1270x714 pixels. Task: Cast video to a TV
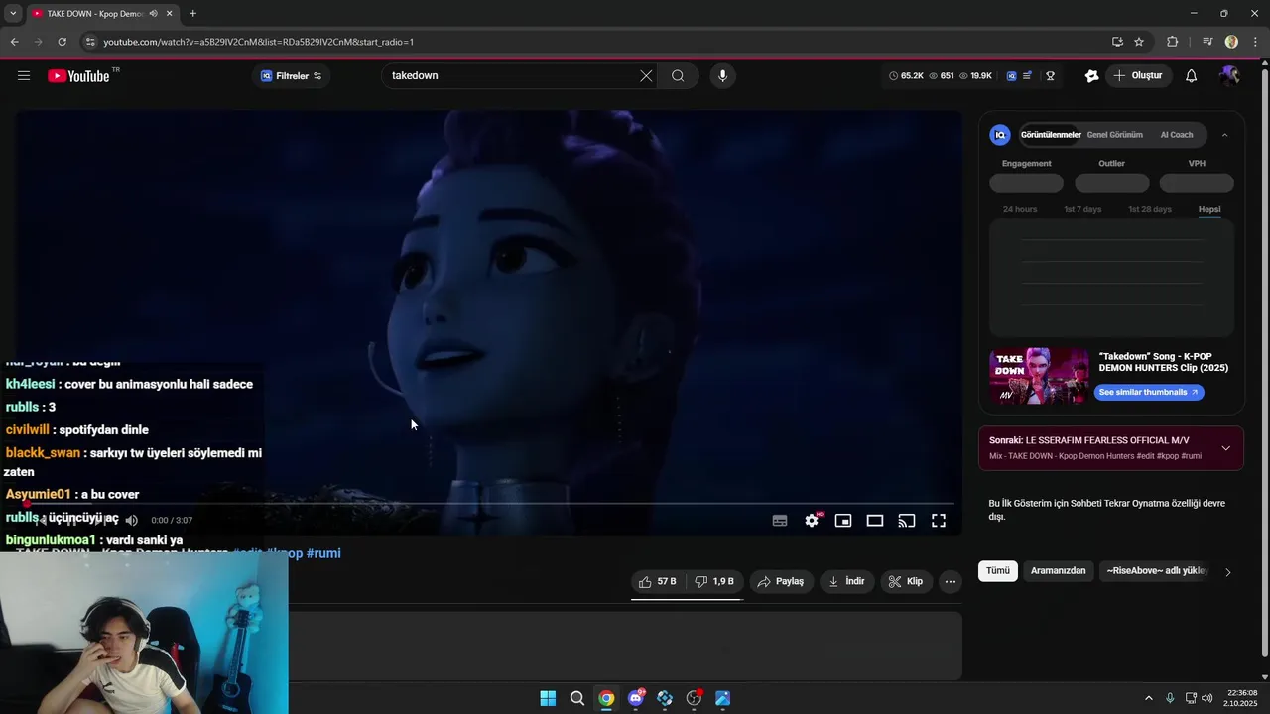pos(907,521)
